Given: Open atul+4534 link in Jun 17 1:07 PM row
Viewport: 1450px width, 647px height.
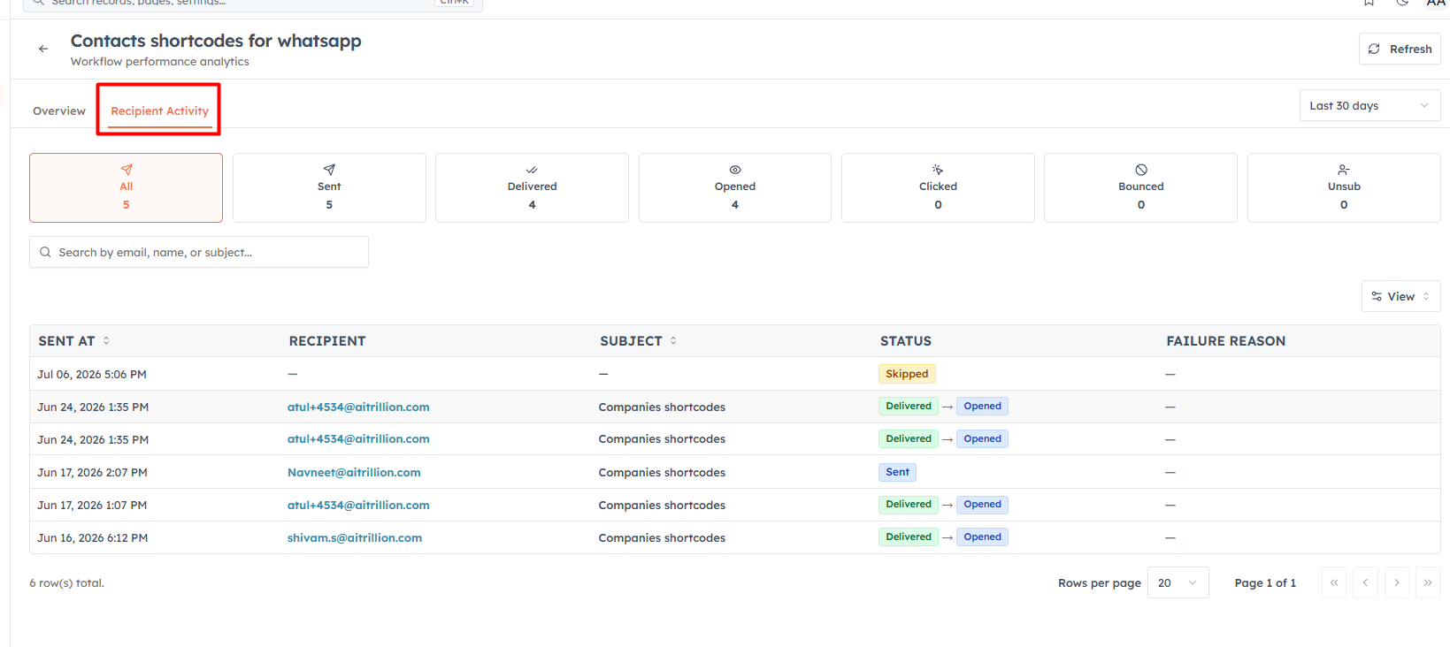Looking at the screenshot, I should click(358, 505).
